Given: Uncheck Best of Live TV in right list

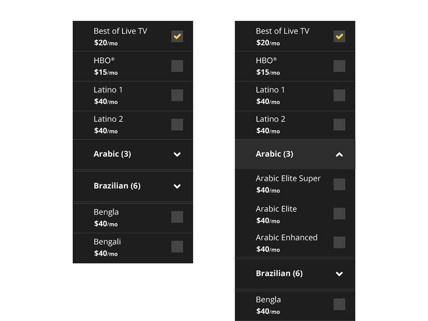Looking at the screenshot, I should (x=339, y=37).
